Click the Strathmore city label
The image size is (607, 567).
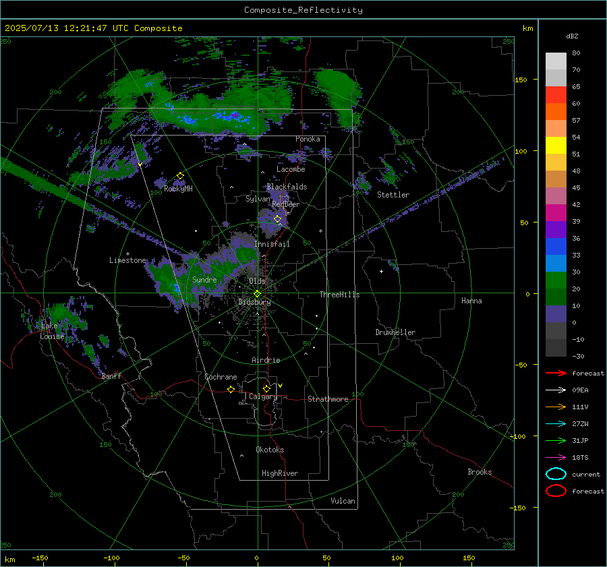(x=328, y=399)
